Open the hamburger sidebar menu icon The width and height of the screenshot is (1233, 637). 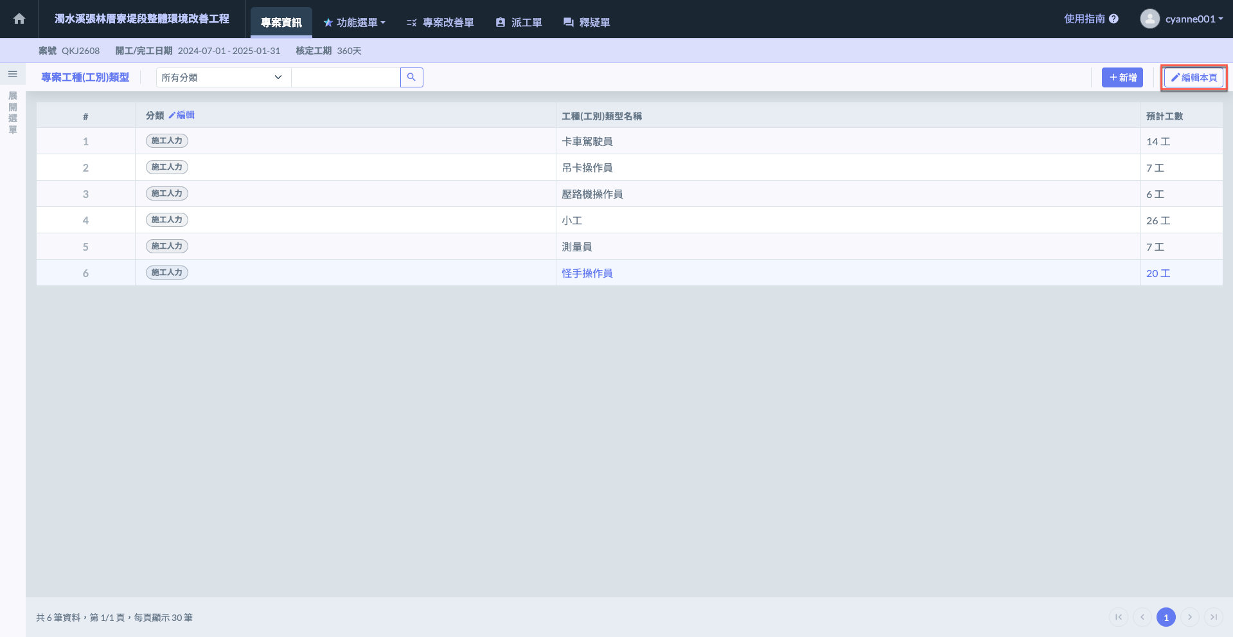coord(12,75)
